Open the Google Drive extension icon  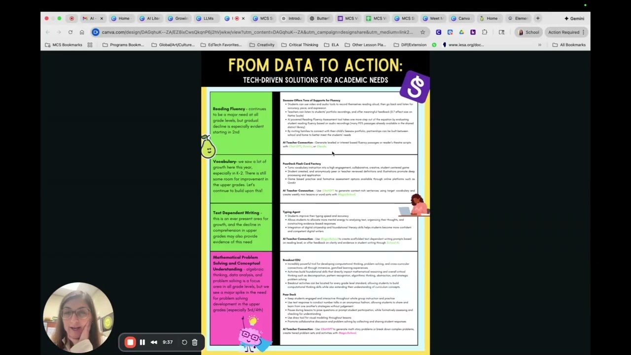pyautogui.click(x=461, y=32)
